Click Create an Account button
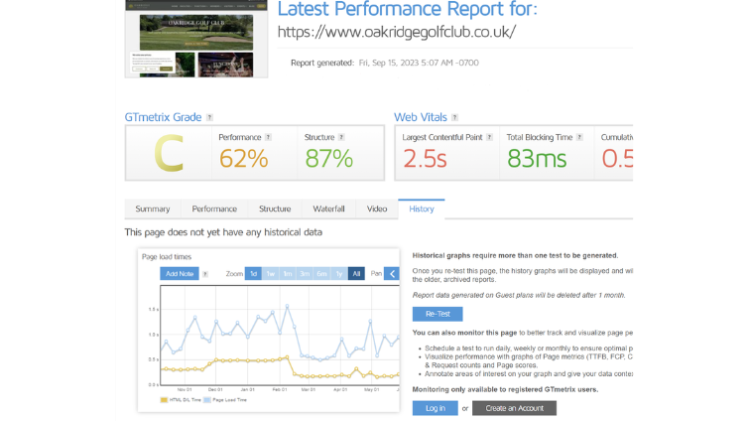749x421 pixels. pos(515,408)
